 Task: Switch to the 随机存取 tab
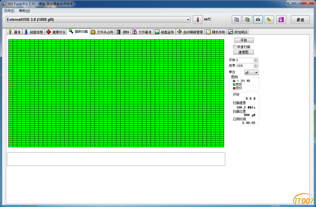tap(216, 32)
